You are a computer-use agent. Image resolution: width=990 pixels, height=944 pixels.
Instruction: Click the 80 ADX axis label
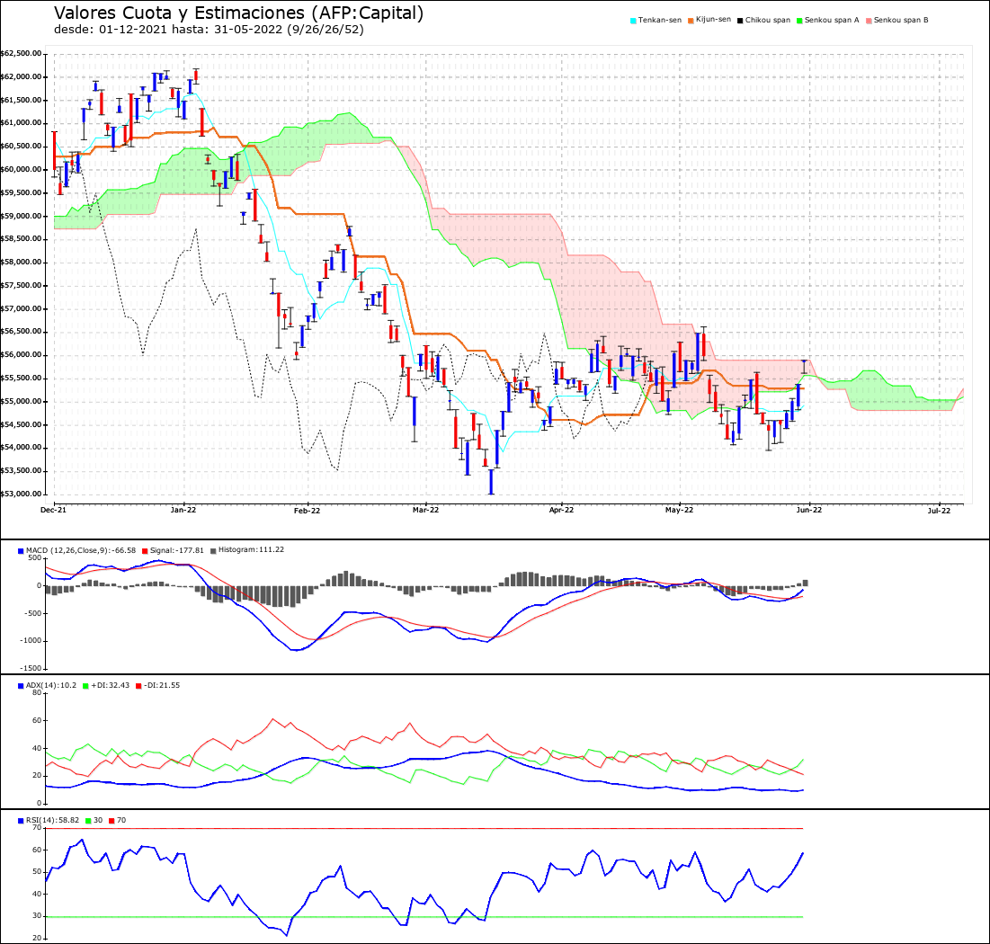[x=37, y=693]
